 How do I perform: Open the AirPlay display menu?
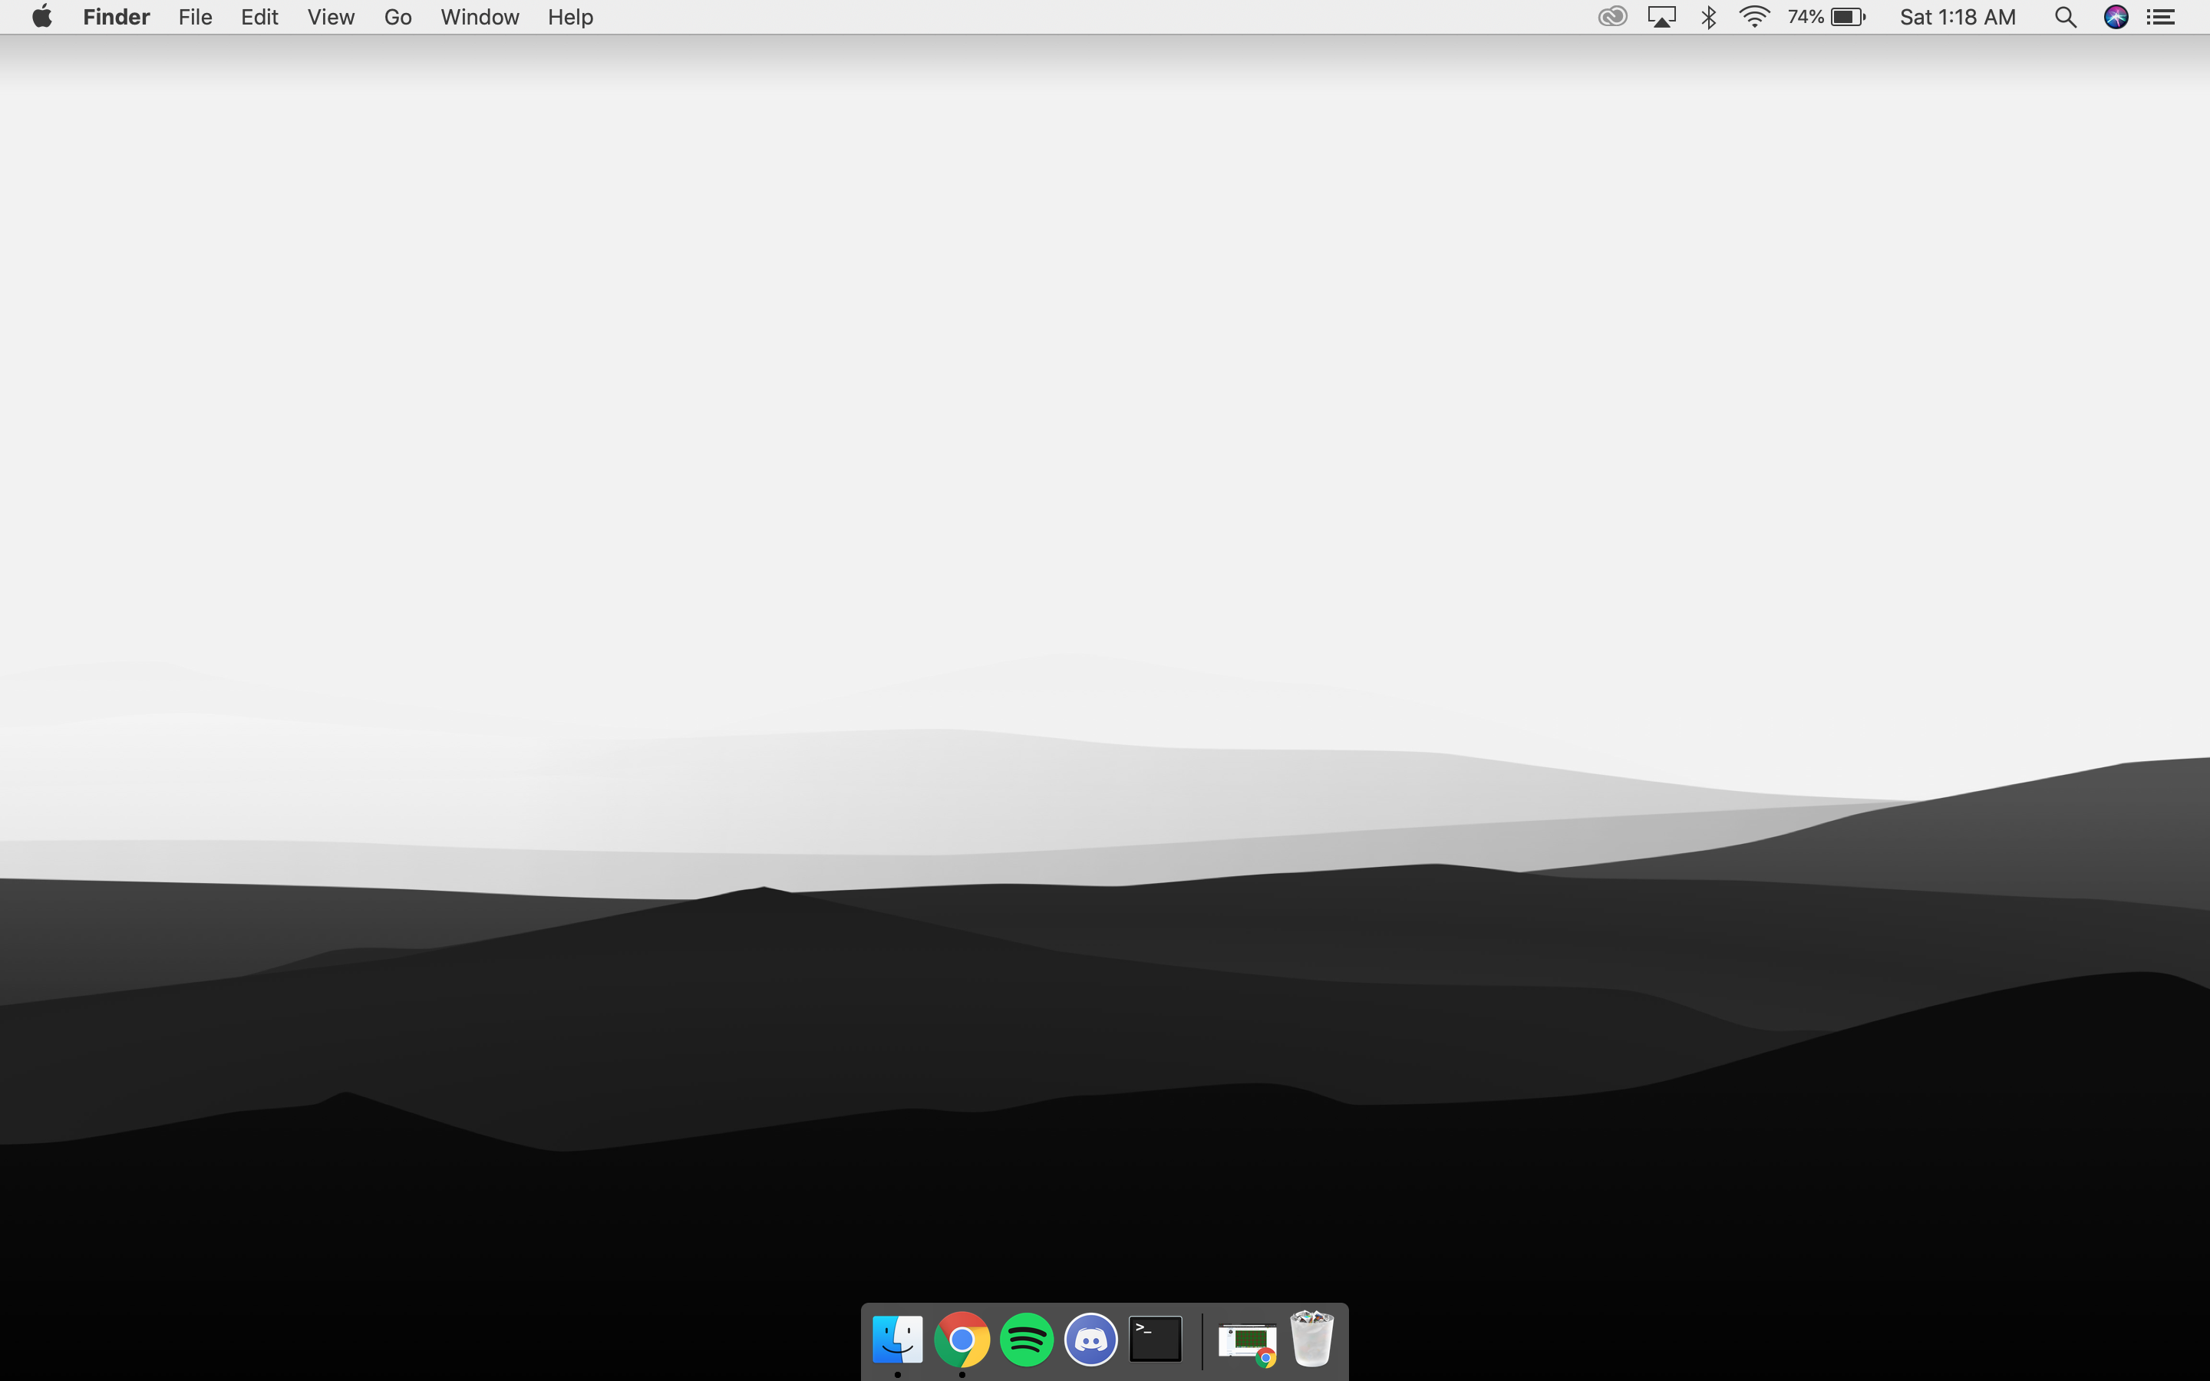point(1661,18)
